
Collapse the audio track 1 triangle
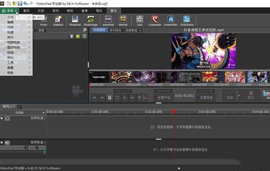click(2, 143)
